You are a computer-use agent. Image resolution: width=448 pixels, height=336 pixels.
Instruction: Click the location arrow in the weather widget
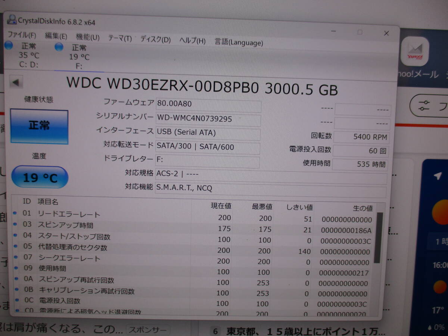438,176
